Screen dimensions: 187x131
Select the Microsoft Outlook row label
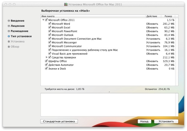point(63,35)
